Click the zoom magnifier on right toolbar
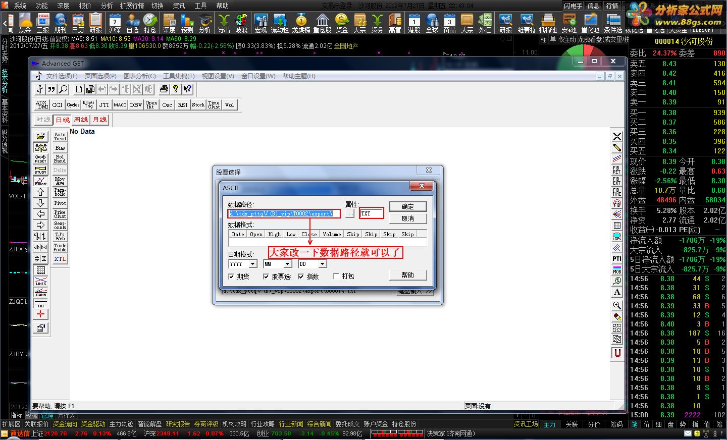Image resolution: width=727 pixels, height=440 pixels. pos(617,305)
